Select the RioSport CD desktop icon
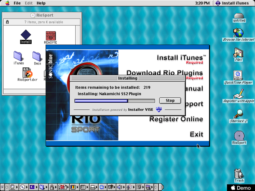The width and height of the screenshot is (255, 191). click(239, 138)
